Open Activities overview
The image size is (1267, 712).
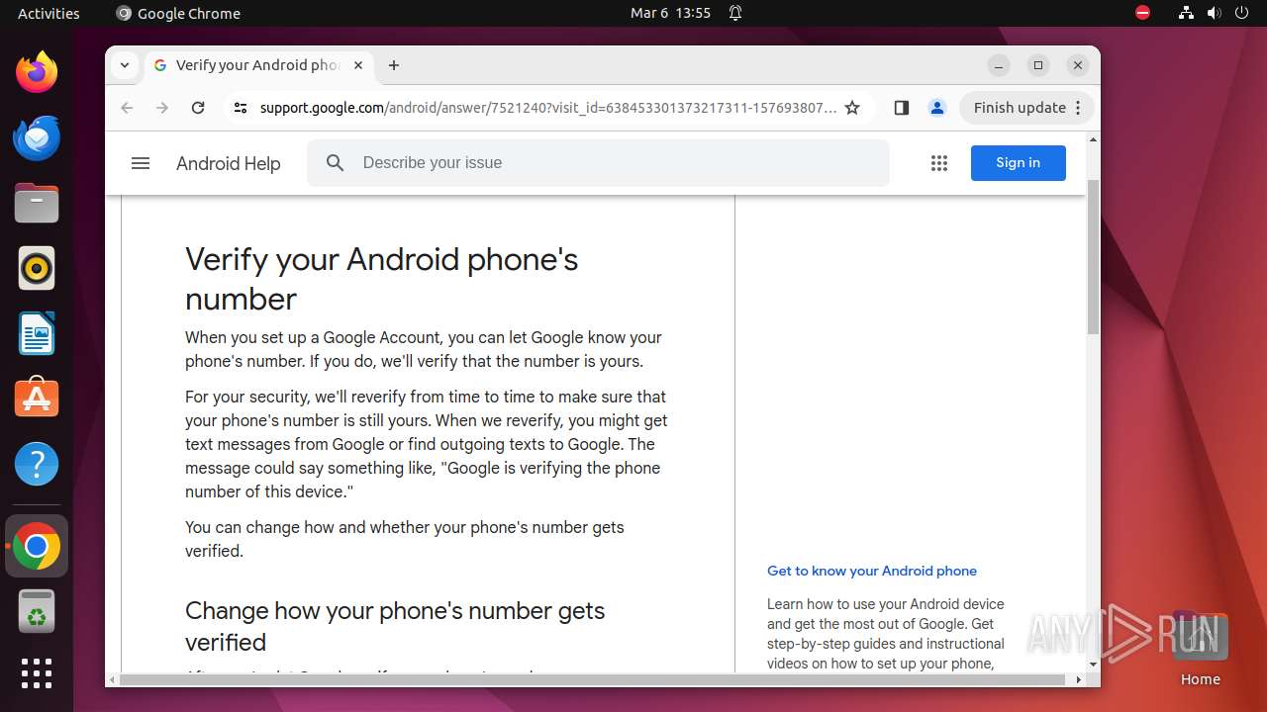click(49, 13)
